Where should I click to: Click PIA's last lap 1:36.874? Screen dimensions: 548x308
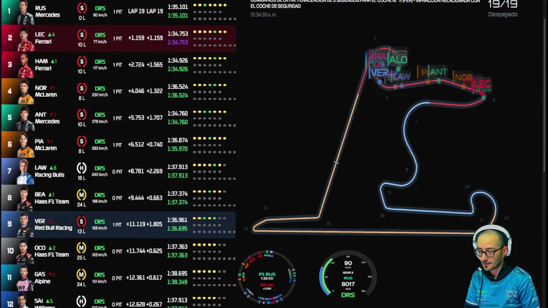(178, 140)
